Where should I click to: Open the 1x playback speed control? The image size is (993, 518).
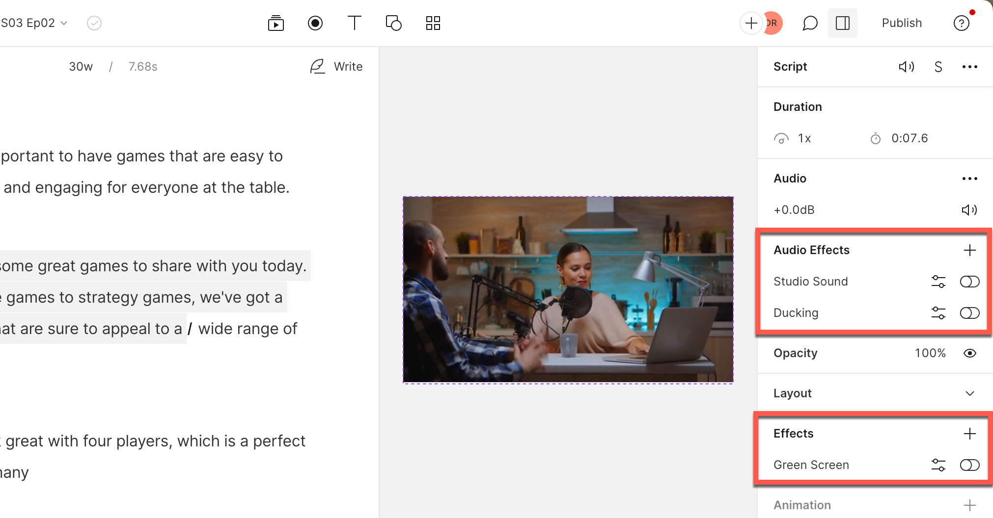pyautogui.click(x=796, y=138)
